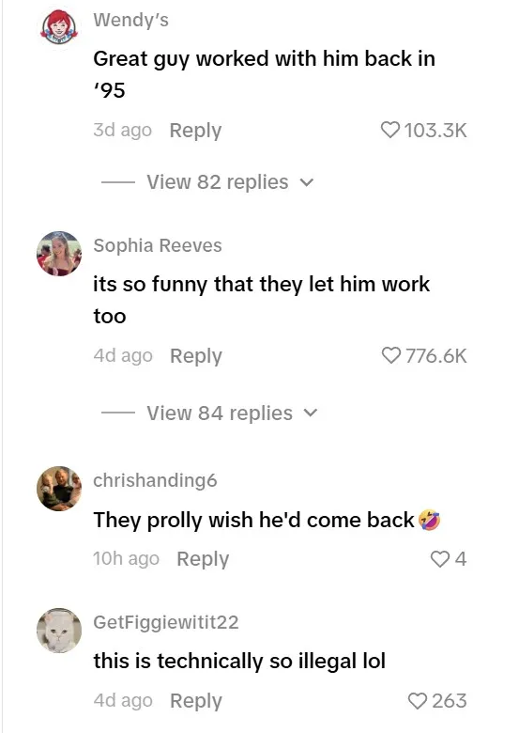Open Wendy's profile avatar
This screenshot has width=519, height=733.
pyautogui.click(x=59, y=27)
